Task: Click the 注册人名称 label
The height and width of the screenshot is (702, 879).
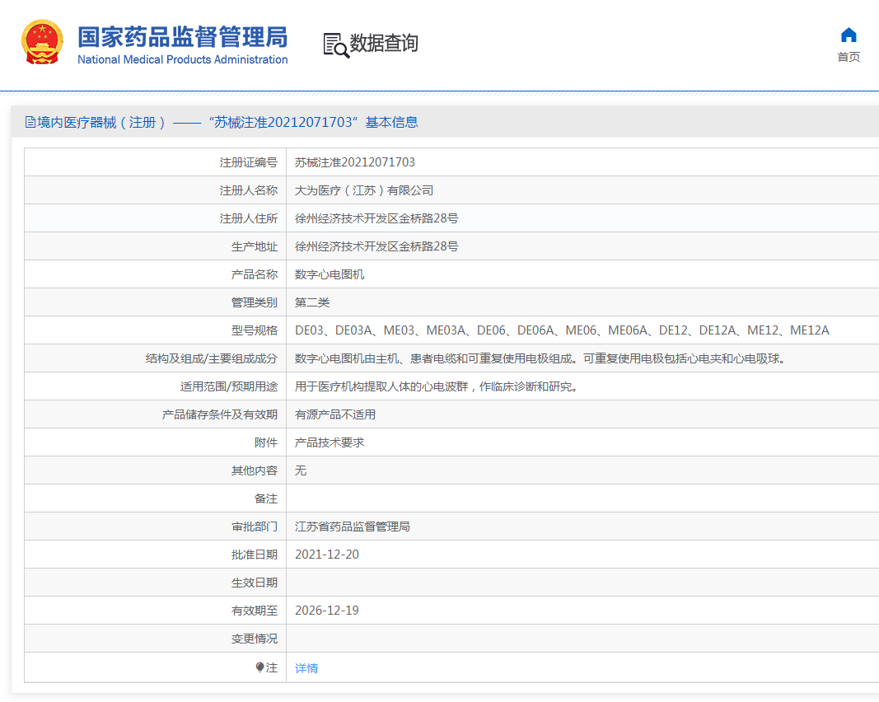Action: click(249, 190)
